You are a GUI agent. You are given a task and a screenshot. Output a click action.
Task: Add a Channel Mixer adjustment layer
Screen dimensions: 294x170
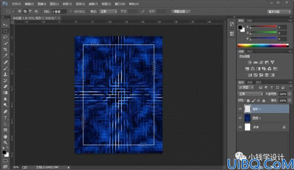pyautogui.click(x=269, y=69)
